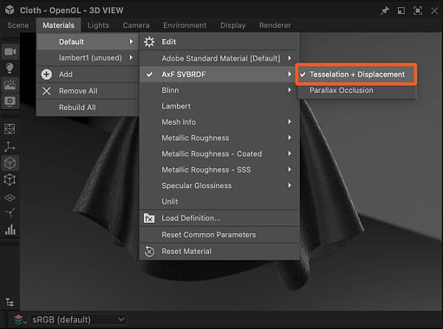Click the pin icon in title bar
This screenshot has height=329, width=443.
(x=384, y=11)
